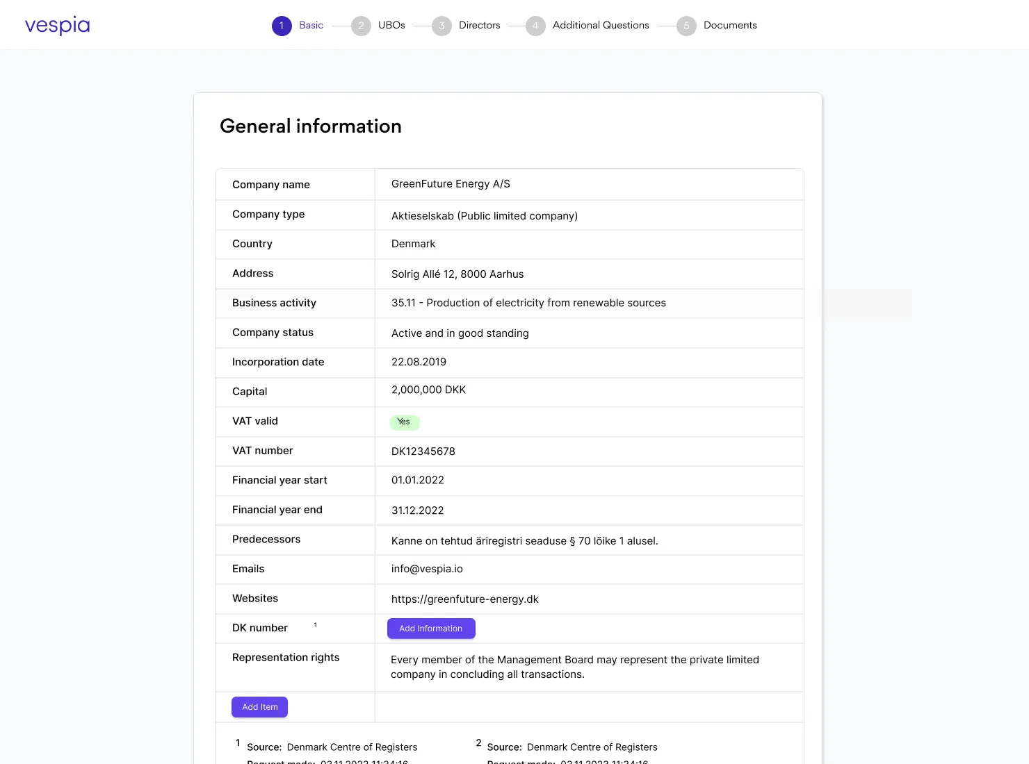Select the numbered "1" Basic step circle
1029x764 pixels.
tap(282, 25)
